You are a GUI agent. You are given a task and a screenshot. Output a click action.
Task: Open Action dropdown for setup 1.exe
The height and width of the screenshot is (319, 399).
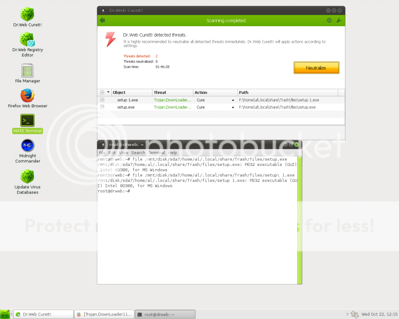coord(233,100)
